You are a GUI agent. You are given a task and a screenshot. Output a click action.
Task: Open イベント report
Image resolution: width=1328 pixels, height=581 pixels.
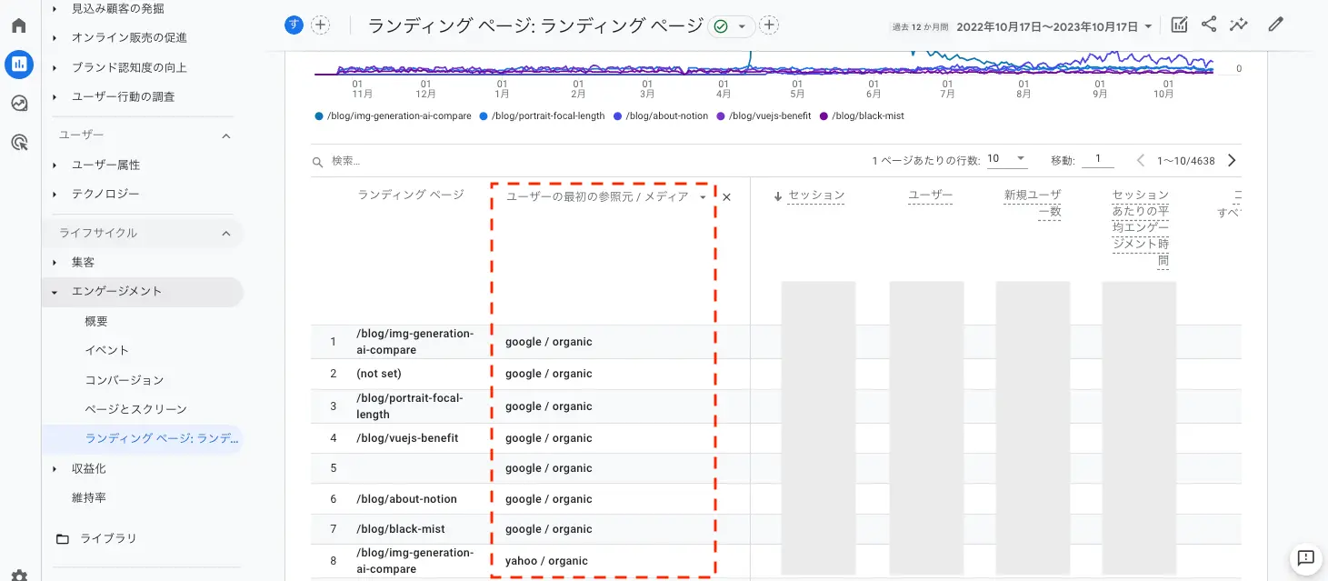(x=107, y=350)
